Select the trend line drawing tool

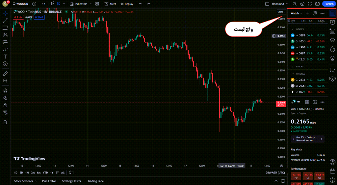coord(5,20)
